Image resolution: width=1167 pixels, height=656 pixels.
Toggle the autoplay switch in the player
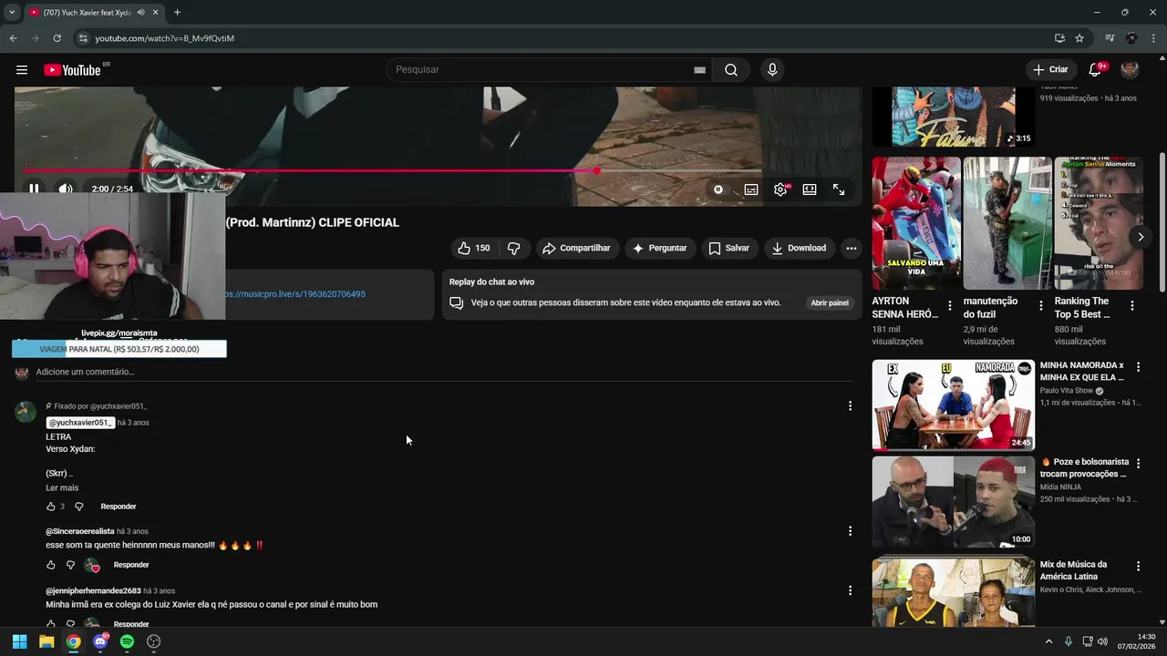tap(718, 190)
